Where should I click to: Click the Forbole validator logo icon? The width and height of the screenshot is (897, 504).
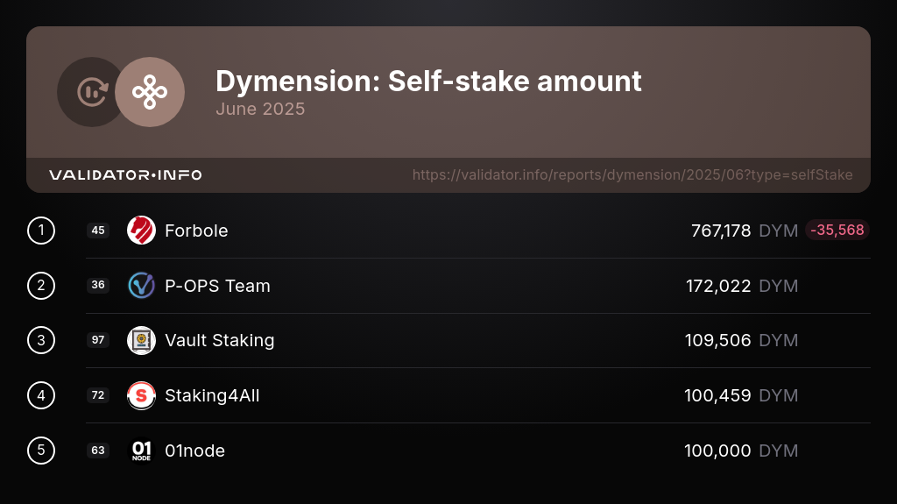pyautogui.click(x=141, y=231)
